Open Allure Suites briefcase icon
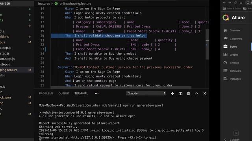 225,47
